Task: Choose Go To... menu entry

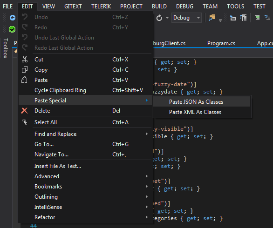Action: (85, 144)
